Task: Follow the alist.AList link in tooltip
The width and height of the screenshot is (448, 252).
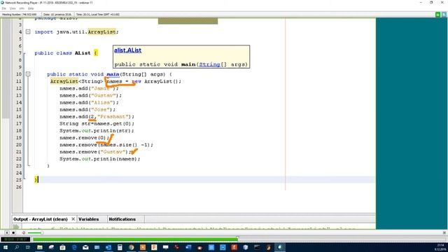Action: pos(127,50)
